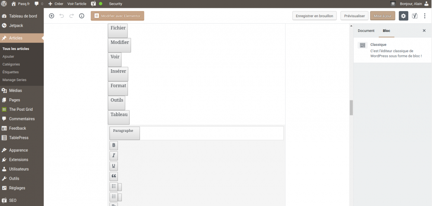The image size is (432, 206).
Task: Click the editor vertical scrollbar thumb
Action: click(351, 107)
